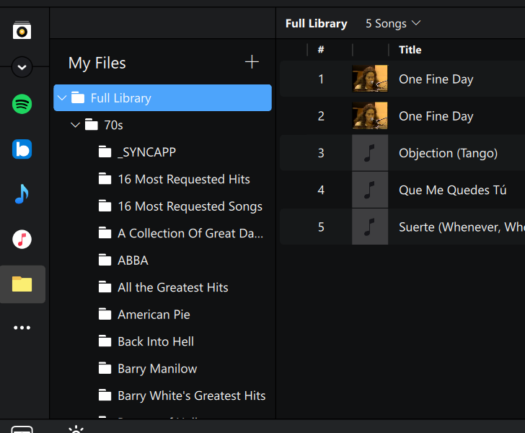The width and height of the screenshot is (525, 433).
Task: Select the American Pie folder
Action: [154, 315]
